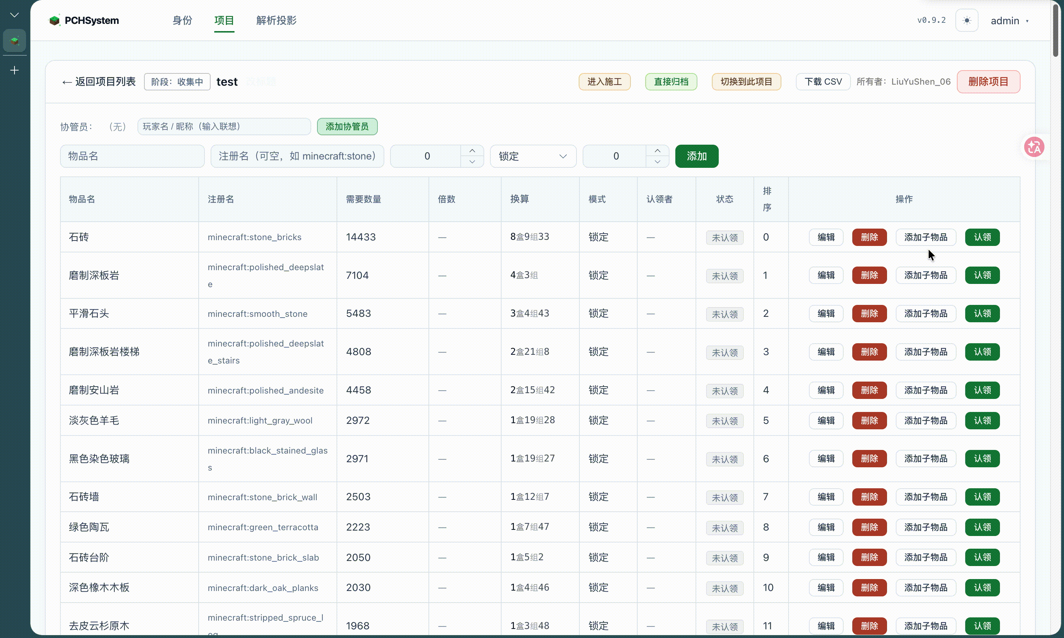Open the translate floating icon

pyautogui.click(x=1034, y=147)
